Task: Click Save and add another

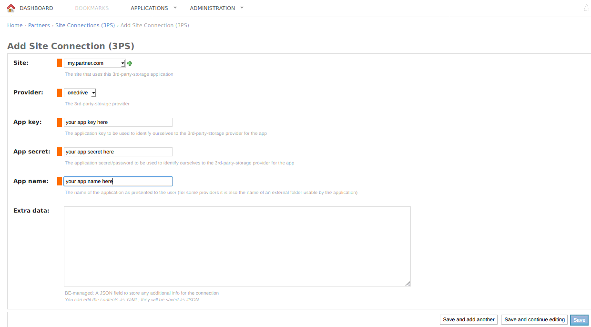Action: click(x=469, y=319)
